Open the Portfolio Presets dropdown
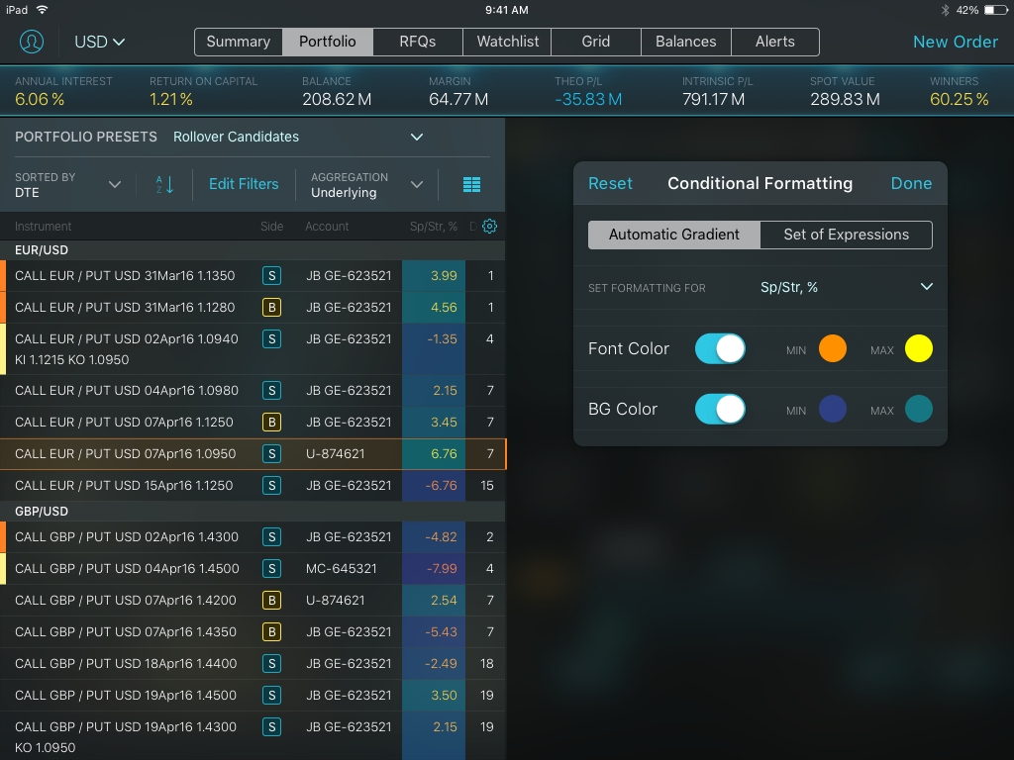The height and width of the screenshot is (760, 1014). click(416, 137)
